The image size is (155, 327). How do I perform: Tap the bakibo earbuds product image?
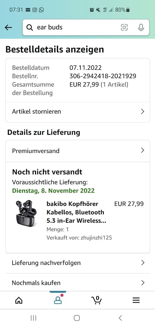pyautogui.click(x=26, y=213)
